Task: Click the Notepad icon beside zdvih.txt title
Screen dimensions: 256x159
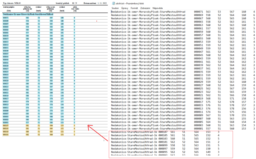Action: coord(113,3)
